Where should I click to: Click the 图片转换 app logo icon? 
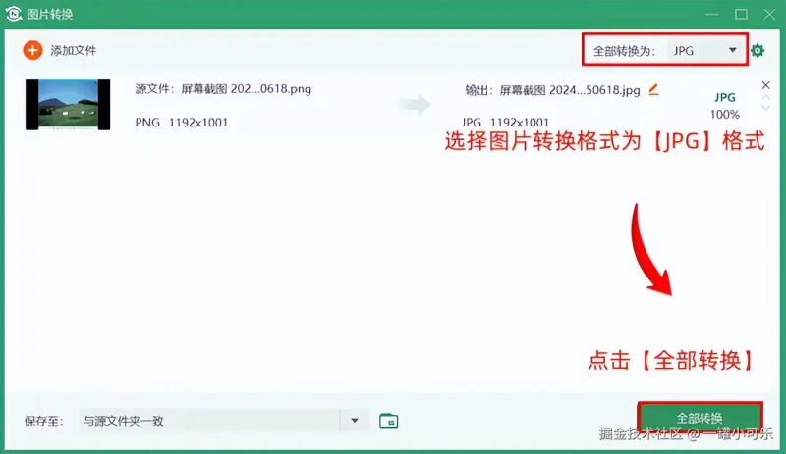(14, 14)
